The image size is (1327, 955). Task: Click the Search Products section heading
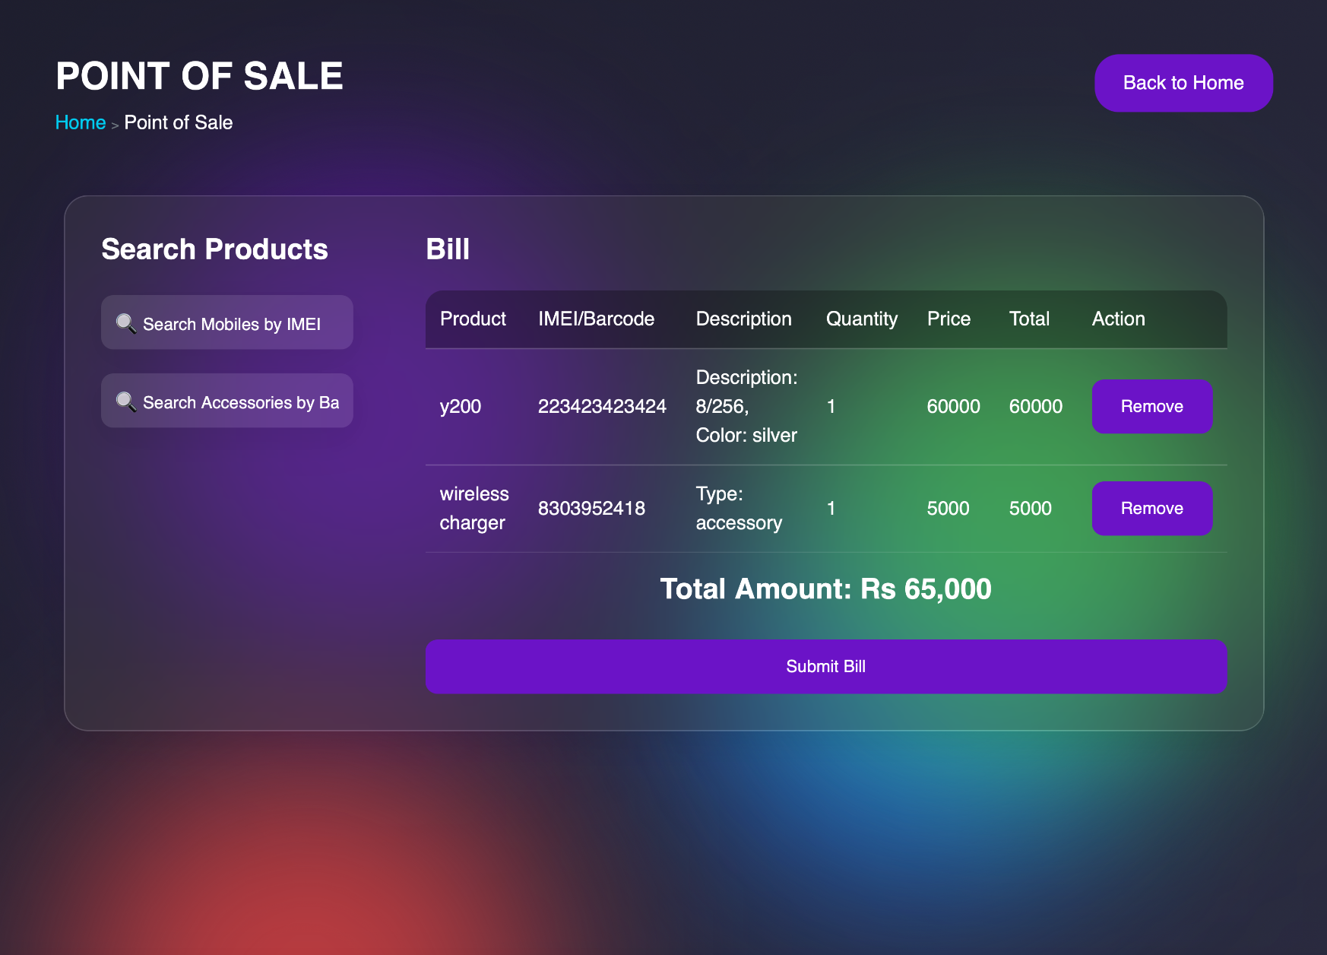click(214, 249)
